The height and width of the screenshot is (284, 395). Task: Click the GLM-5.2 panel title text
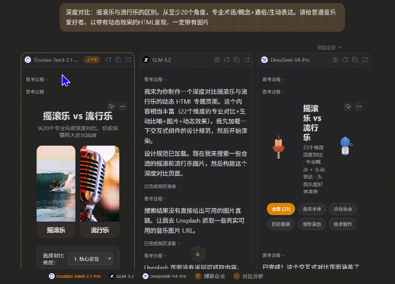(161, 60)
